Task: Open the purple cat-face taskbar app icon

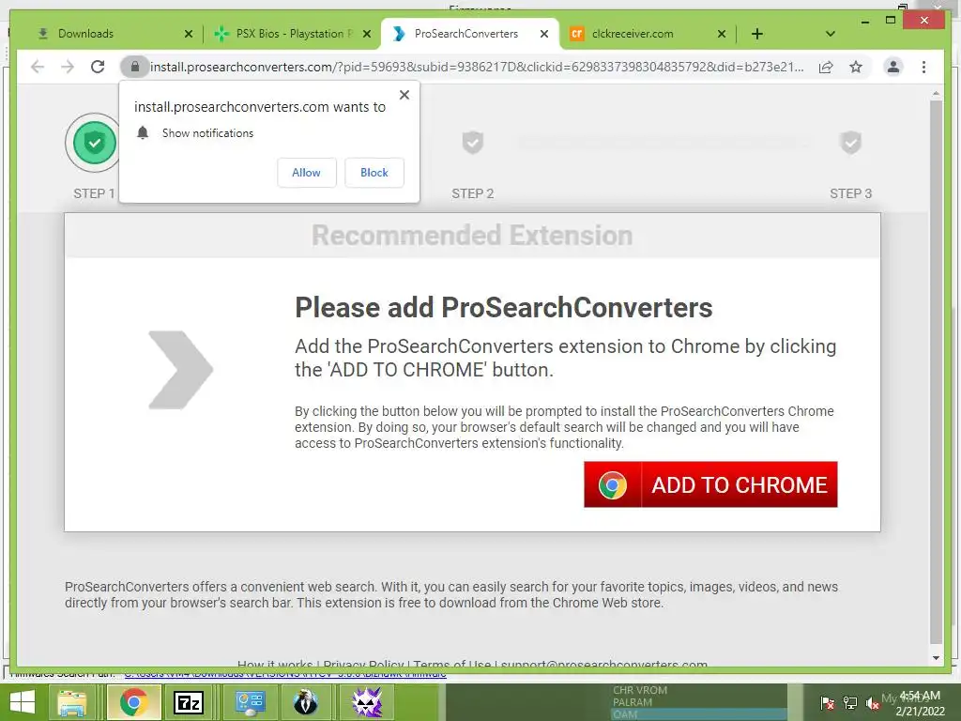Action: click(x=367, y=702)
